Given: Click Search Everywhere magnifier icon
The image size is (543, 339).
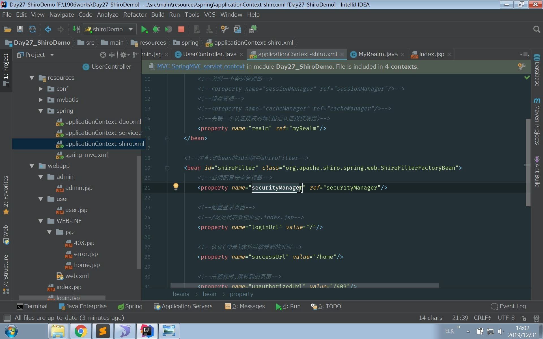Looking at the screenshot, I should tap(536, 29).
